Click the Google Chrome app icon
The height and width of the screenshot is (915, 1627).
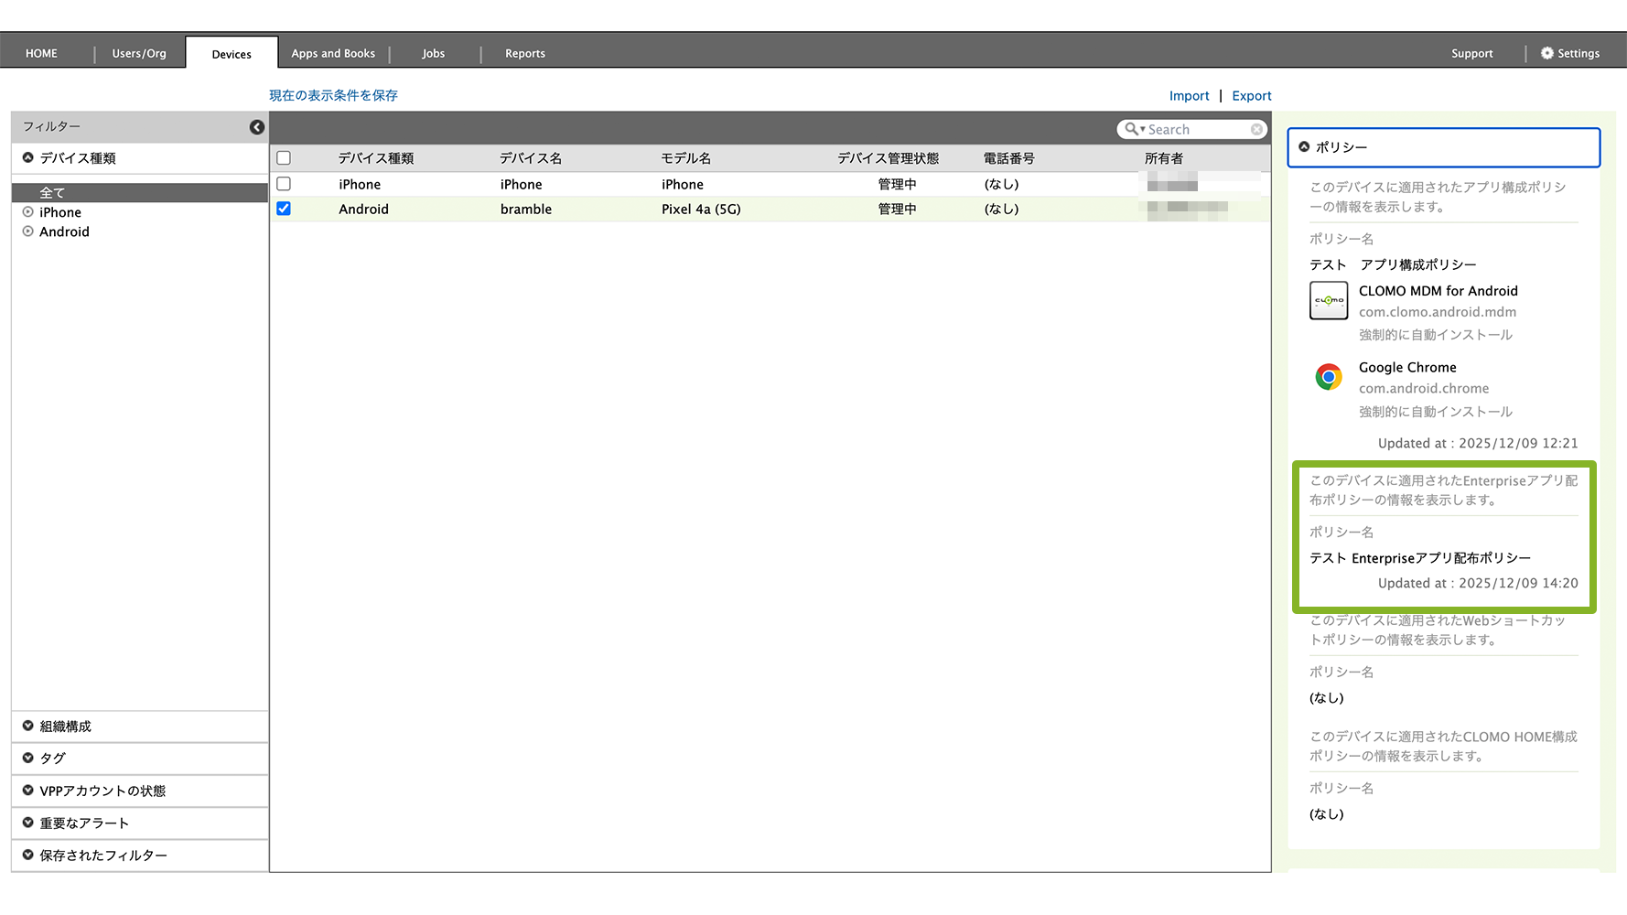[x=1328, y=377]
